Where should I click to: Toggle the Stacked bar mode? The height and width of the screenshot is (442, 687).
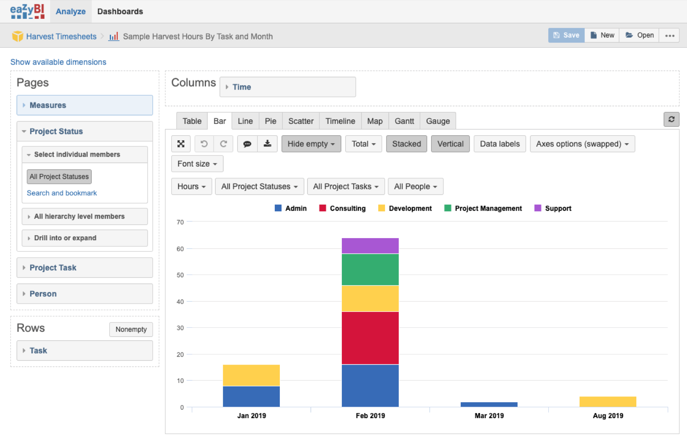[x=406, y=144]
